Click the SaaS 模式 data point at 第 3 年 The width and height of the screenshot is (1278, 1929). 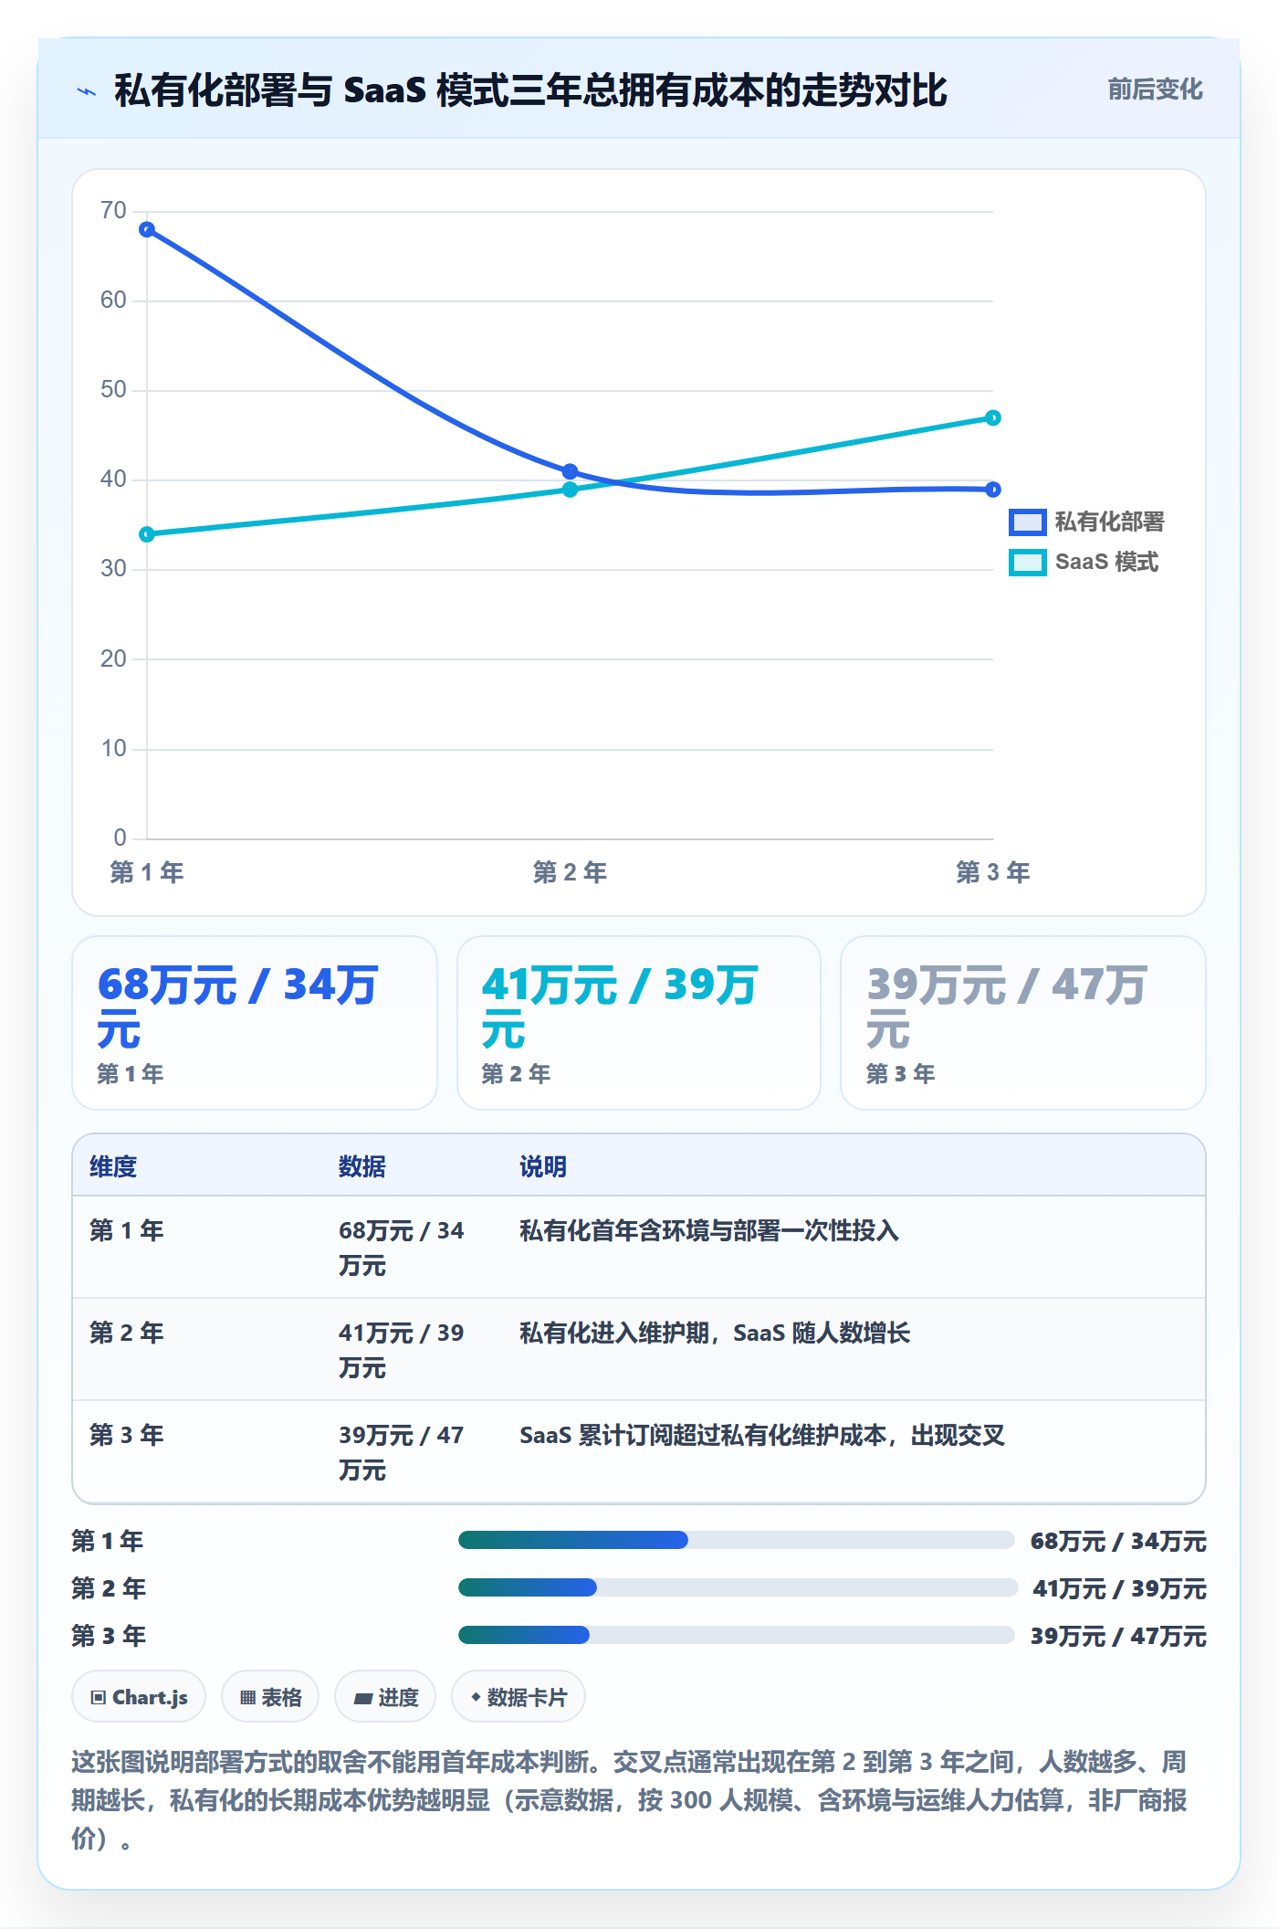[x=993, y=417]
